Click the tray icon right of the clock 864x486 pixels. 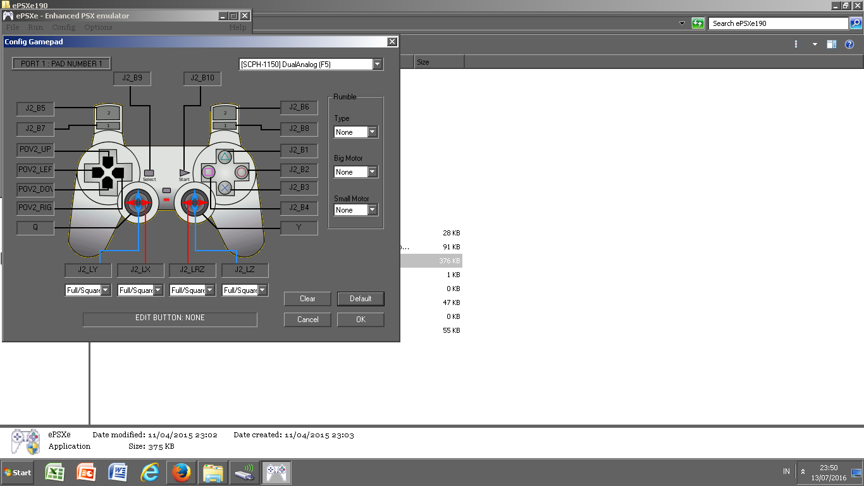pyautogui.click(x=856, y=472)
